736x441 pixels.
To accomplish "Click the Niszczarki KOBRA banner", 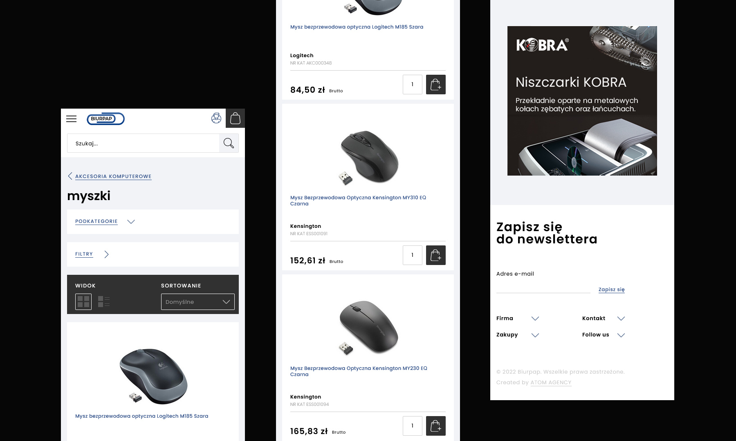I will [x=582, y=101].
